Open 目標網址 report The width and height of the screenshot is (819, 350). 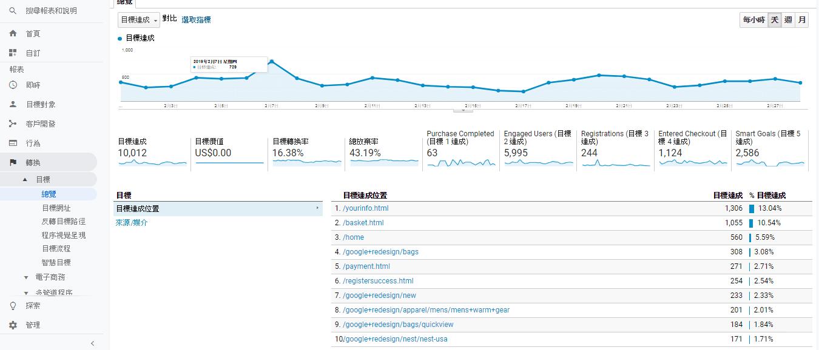56,208
